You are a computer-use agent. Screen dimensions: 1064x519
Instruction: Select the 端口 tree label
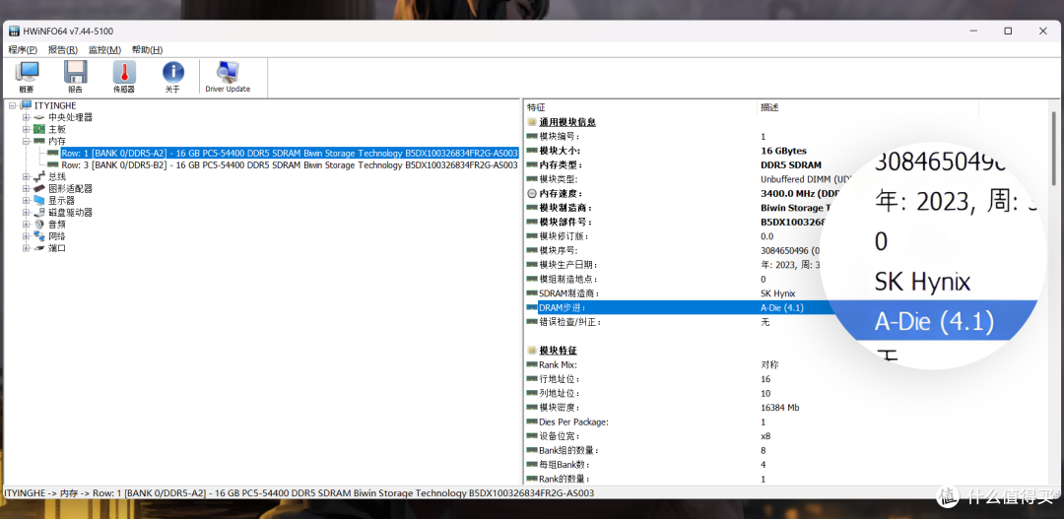(x=57, y=248)
